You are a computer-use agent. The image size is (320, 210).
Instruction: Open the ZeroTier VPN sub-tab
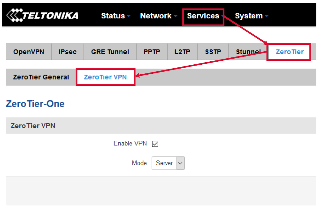(x=105, y=77)
